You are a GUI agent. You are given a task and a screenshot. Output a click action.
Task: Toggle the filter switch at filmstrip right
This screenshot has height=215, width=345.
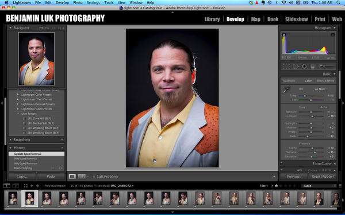(x=340, y=186)
